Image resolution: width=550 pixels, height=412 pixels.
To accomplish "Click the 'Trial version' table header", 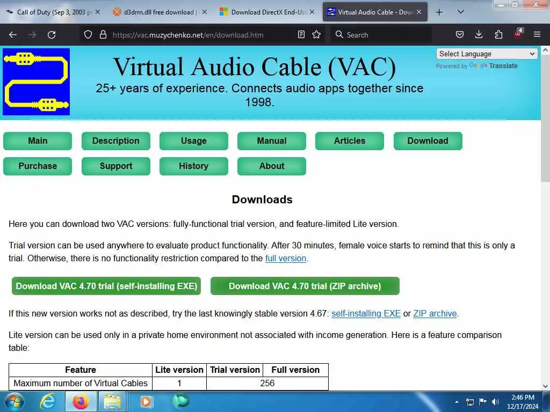I will click(x=235, y=370).
